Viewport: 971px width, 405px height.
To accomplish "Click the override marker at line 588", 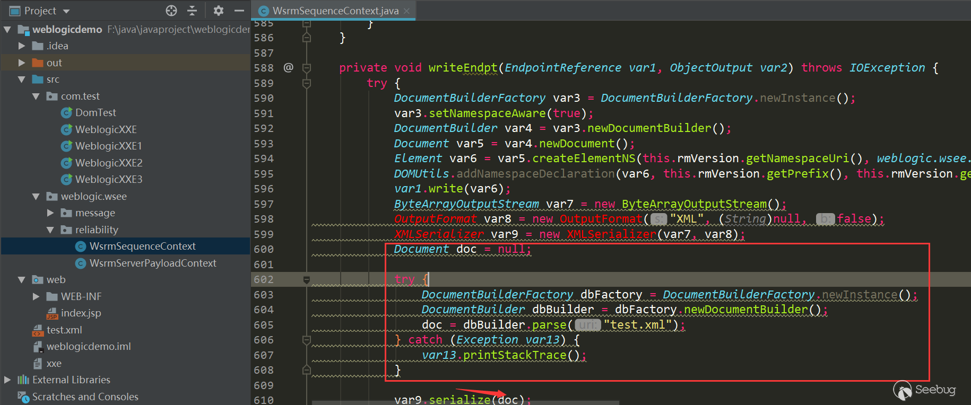I will point(288,68).
